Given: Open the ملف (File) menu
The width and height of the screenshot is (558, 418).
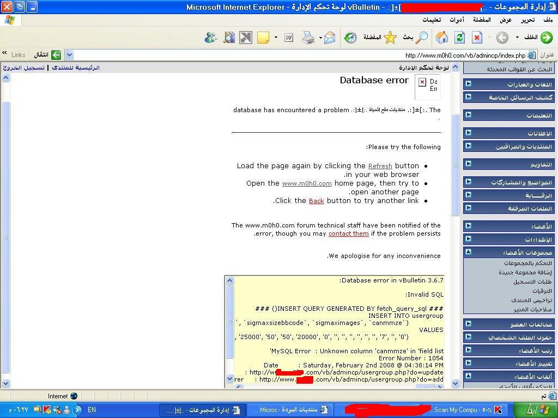Looking at the screenshot, I should 548,20.
